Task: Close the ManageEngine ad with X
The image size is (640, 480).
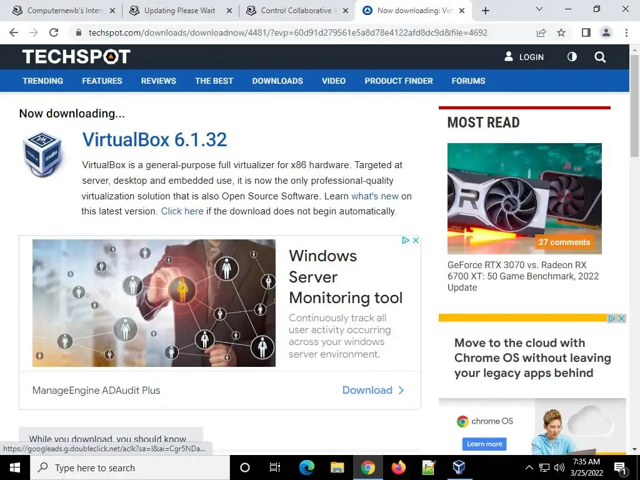Action: 416,241
